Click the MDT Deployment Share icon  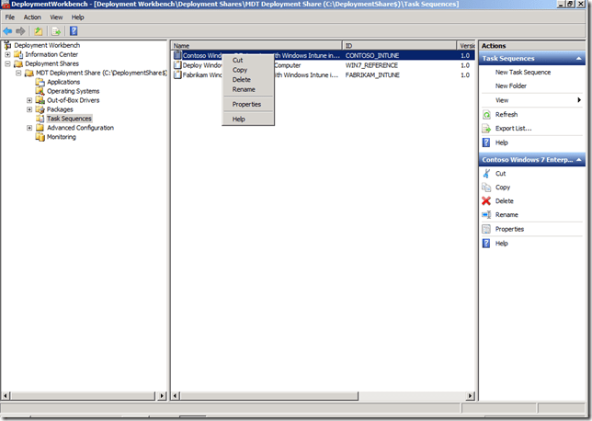coord(29,73)
